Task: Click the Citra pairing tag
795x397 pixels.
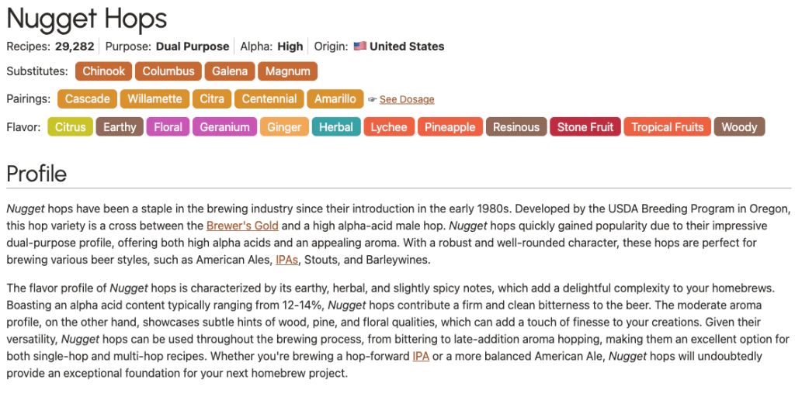Action: pyautogui.click(x=212, y=99)
